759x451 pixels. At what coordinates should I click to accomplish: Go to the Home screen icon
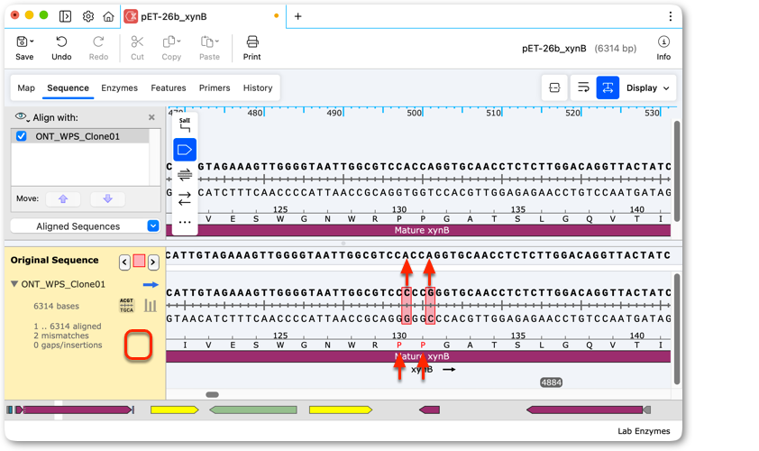pyautogui.click(x=108, y=16)
